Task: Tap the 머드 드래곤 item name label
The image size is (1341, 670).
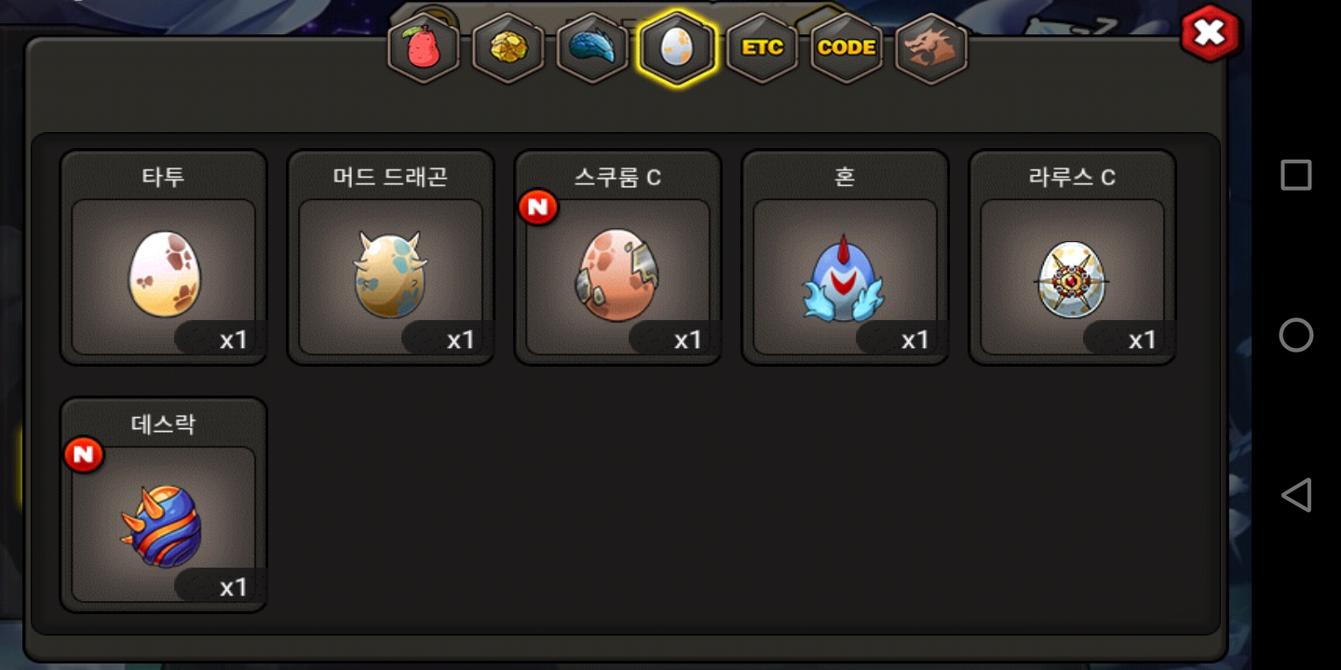Action: pos(390,177)
